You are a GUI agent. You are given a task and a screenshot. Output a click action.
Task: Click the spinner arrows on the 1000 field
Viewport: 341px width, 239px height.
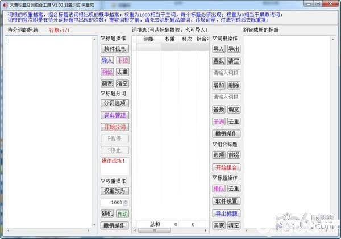pos(126,203)
